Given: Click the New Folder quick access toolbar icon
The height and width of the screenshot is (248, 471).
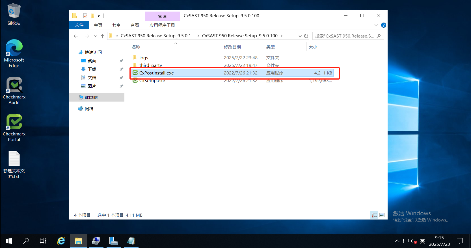Looking at the screenshot, I should (92, 16).
